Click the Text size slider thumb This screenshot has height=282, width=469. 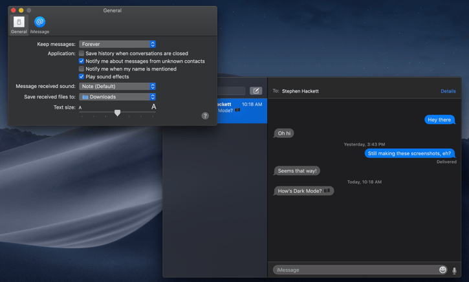click(118, 113)
